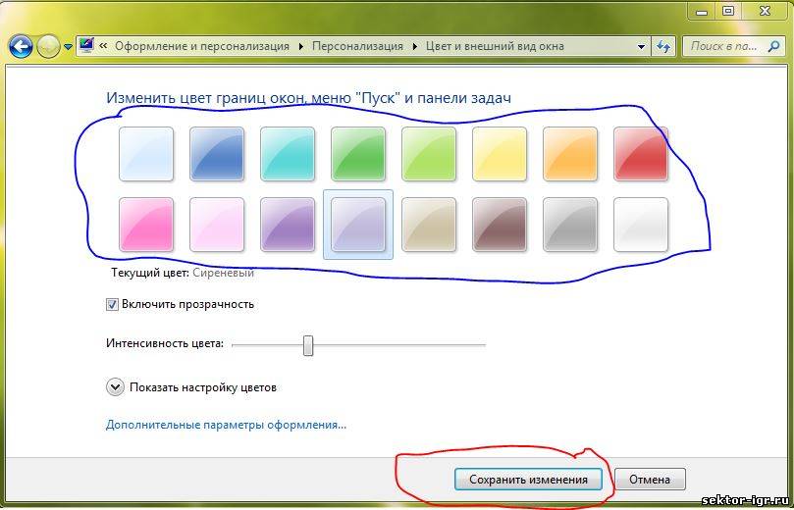Expand arrow after Оформление и персонализация
794x510 pixels.
(x=301, y=46)
